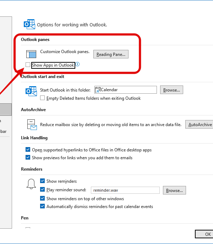Confirm the dialog with OK
The image size is (213, 244).
pyautogui.click(x=204, y=234)
